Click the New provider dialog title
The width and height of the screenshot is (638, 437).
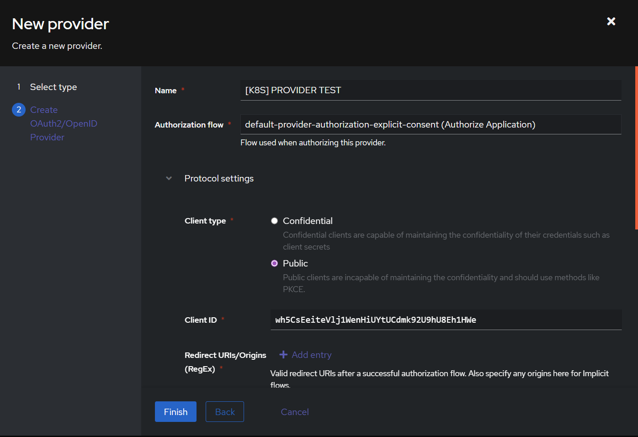tap(60, 24)
